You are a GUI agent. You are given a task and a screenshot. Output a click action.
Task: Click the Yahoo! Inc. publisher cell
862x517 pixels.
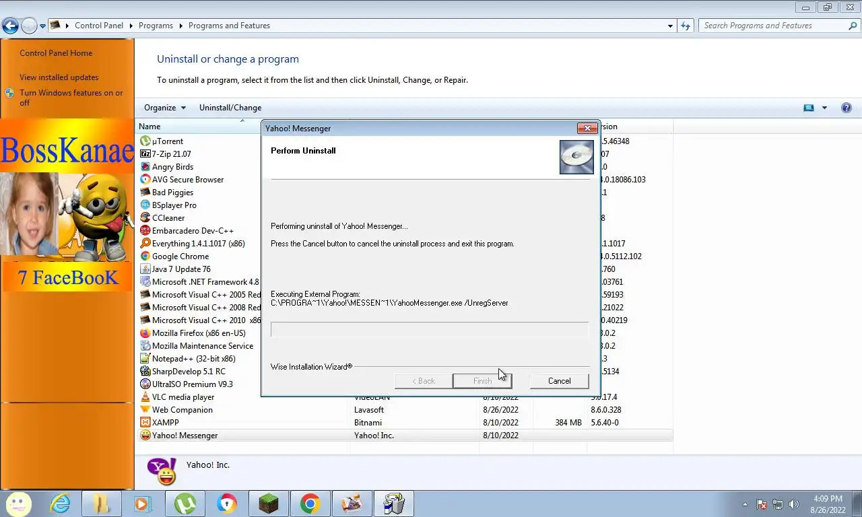374,436
